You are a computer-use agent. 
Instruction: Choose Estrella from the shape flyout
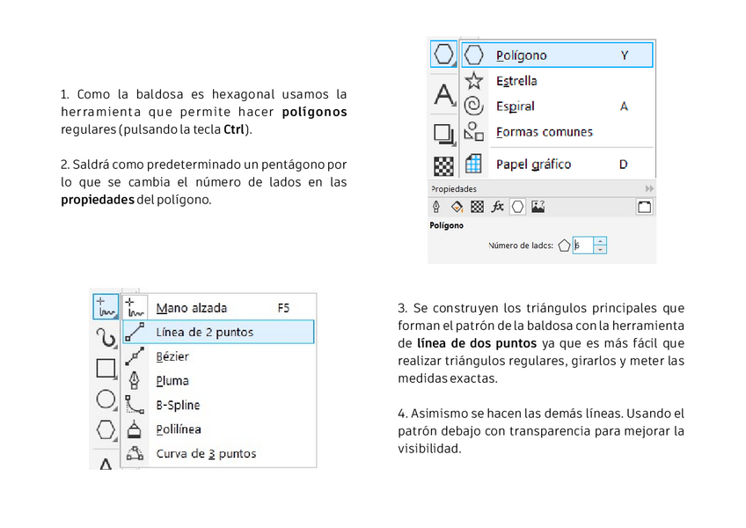coord(516,81)
